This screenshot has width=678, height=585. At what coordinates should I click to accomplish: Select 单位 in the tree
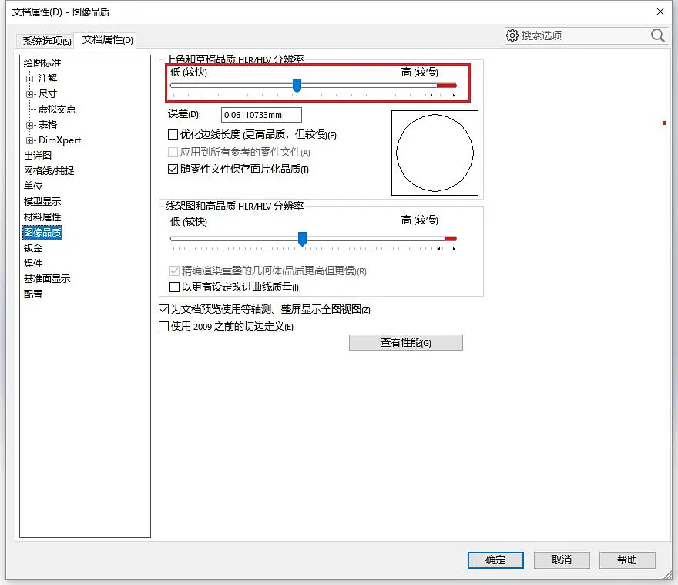33,186
